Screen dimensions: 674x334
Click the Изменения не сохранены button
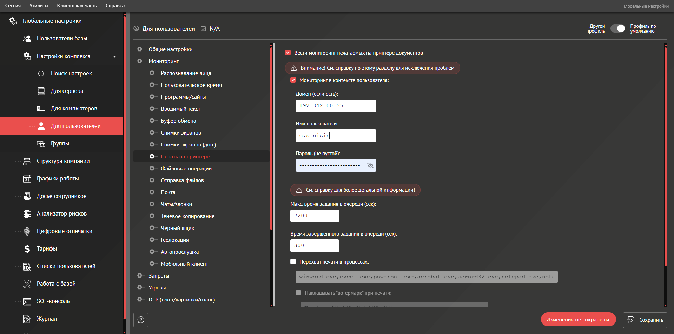578,320
